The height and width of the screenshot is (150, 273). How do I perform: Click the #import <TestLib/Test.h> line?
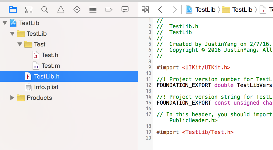(195, 132)
